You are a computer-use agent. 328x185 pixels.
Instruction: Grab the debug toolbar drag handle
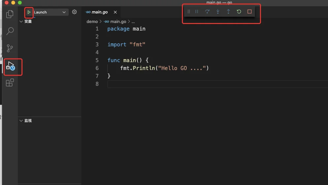point(189,12)
